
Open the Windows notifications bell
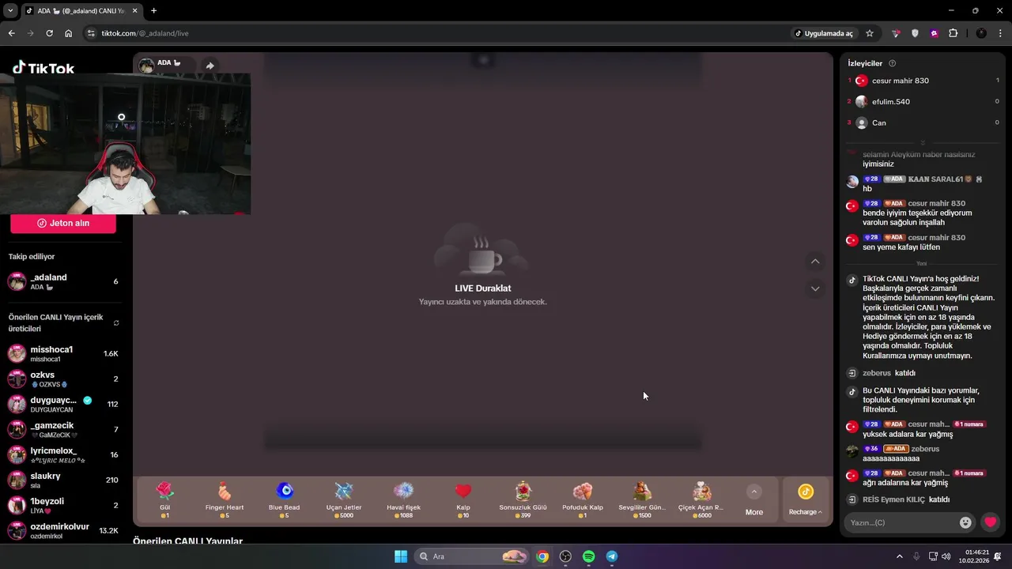click(998, 556)
